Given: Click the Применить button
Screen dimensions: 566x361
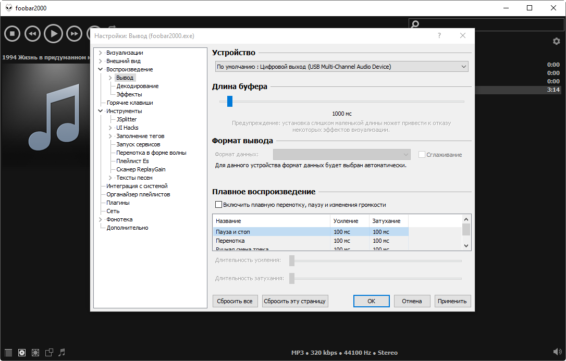Looking at the screenshot, I should pos(452,301).
